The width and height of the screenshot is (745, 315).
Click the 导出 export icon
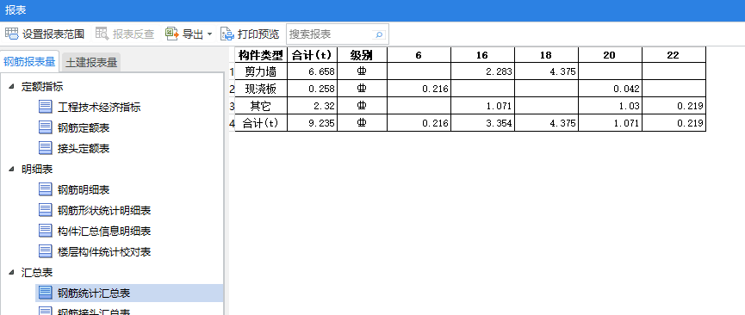click(172, 34)
